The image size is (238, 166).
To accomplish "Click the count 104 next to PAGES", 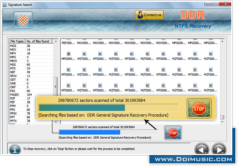I will pos(29,95).
